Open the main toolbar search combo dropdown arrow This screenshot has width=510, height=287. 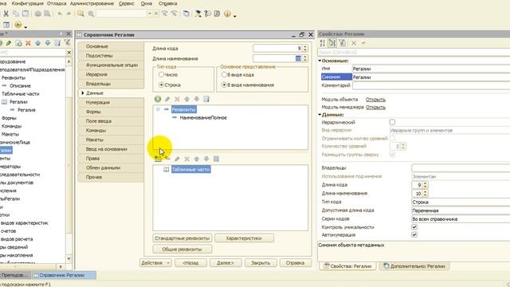tap(150, 14)
